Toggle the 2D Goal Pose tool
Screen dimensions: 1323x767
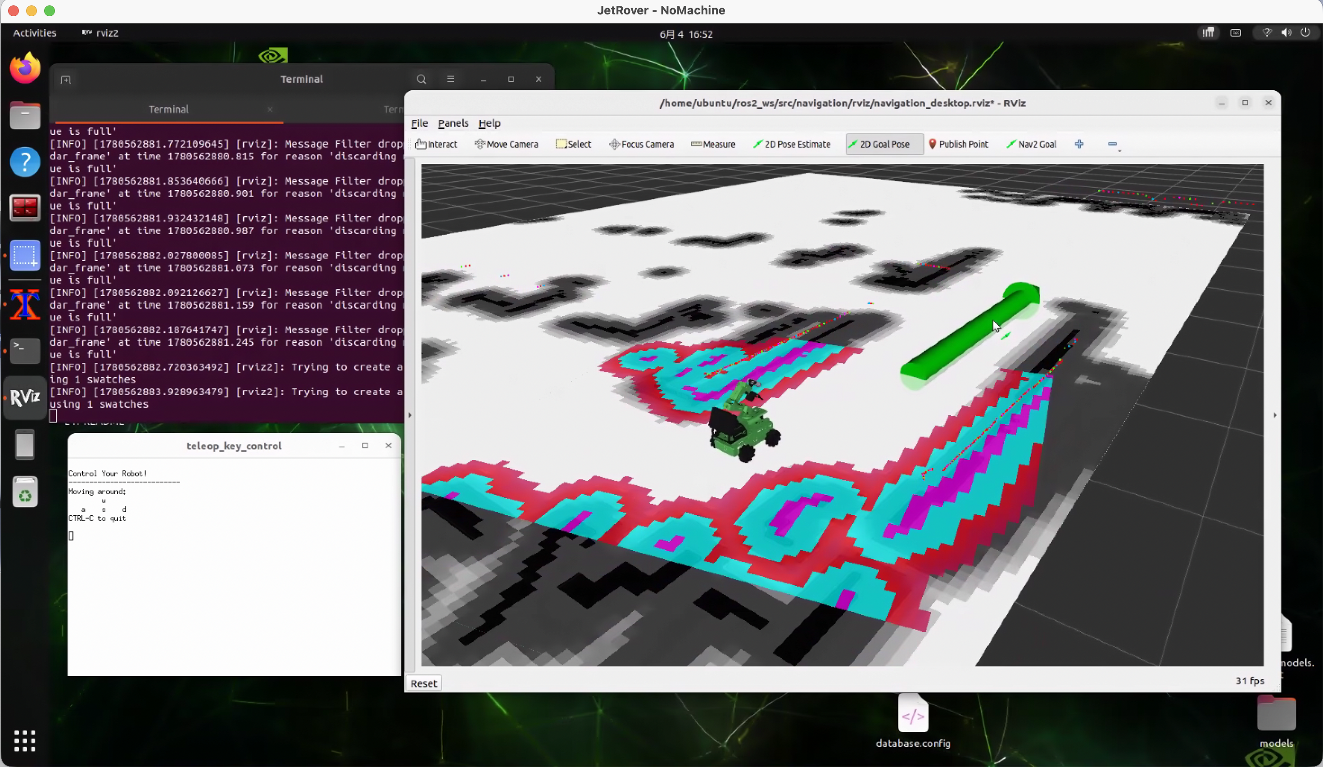(x=884, y=144)
